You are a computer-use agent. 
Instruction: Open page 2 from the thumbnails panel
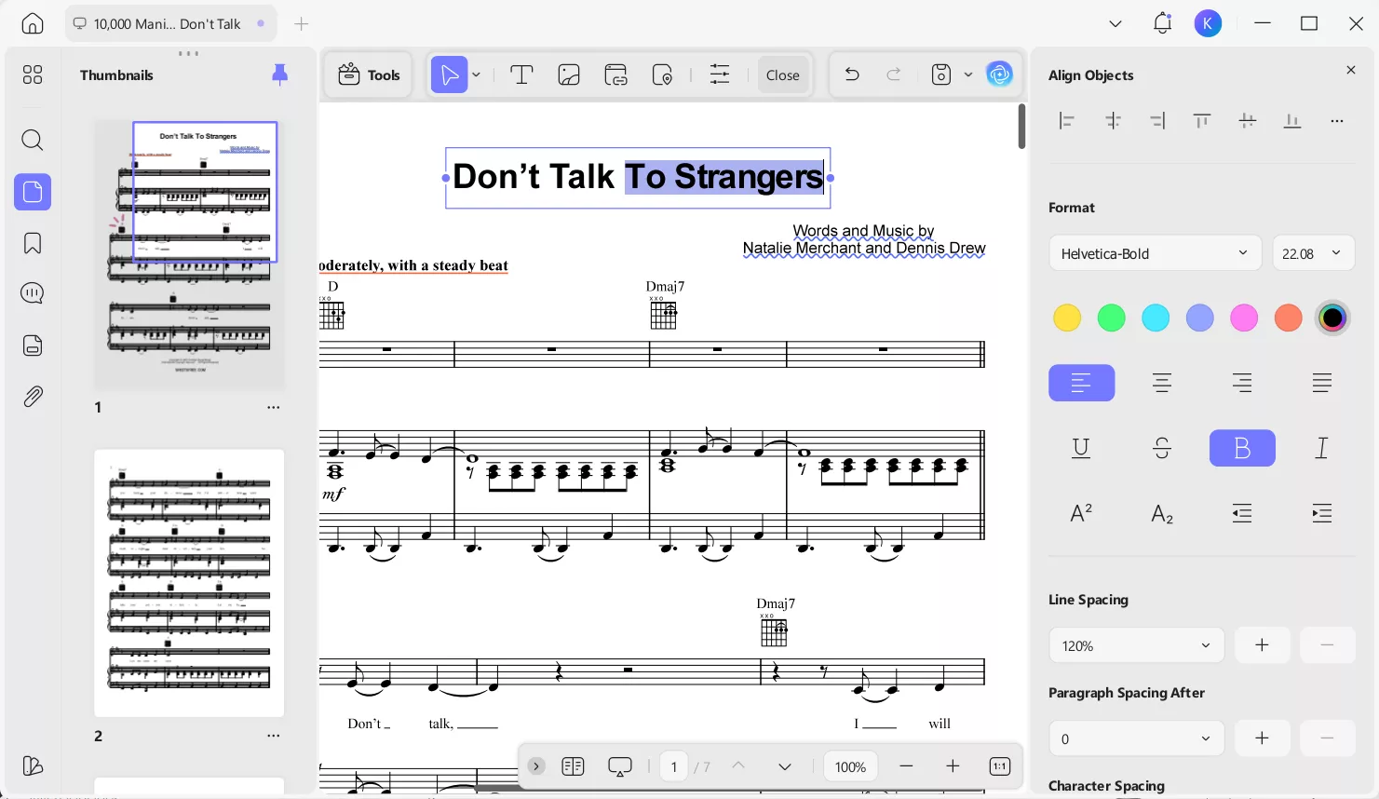[189, 582]
